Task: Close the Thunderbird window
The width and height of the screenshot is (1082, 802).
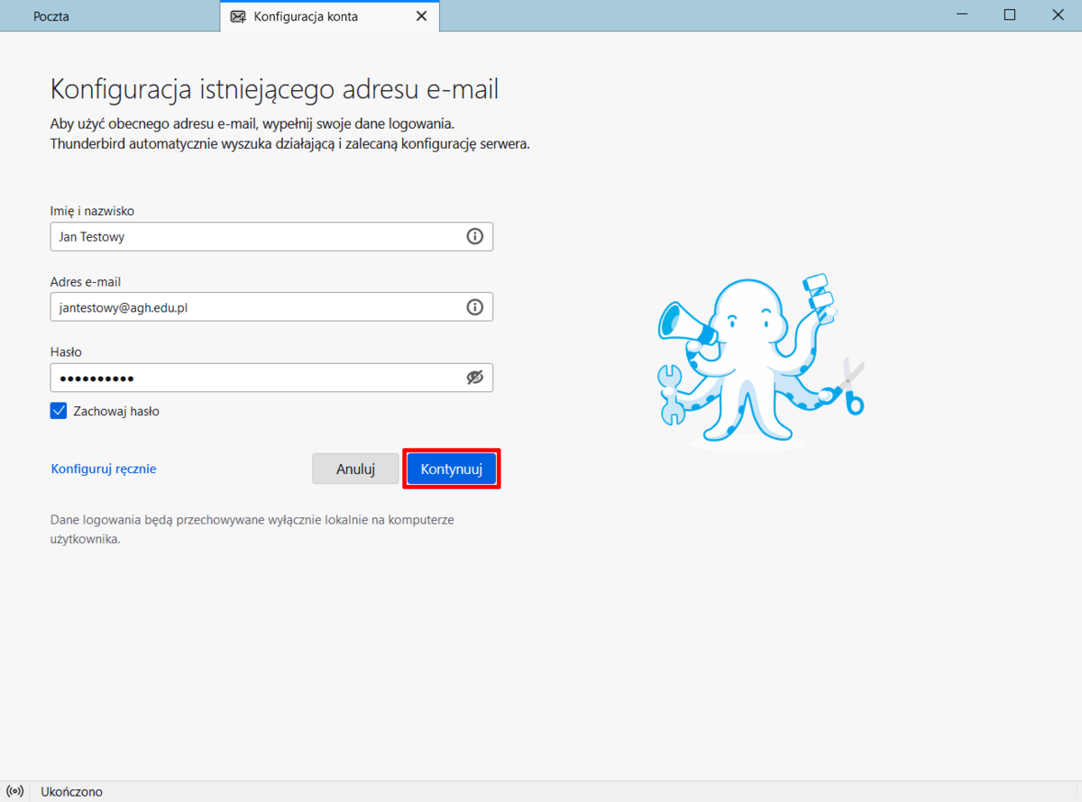Action: (x=1059, y=15)
